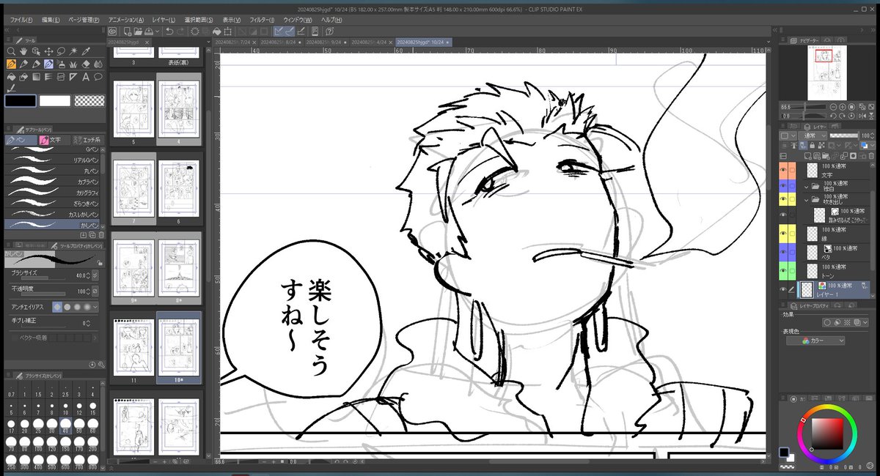Open the 編集 menu
The height and width of the screenshot is (476, 880).
(51, 19)
